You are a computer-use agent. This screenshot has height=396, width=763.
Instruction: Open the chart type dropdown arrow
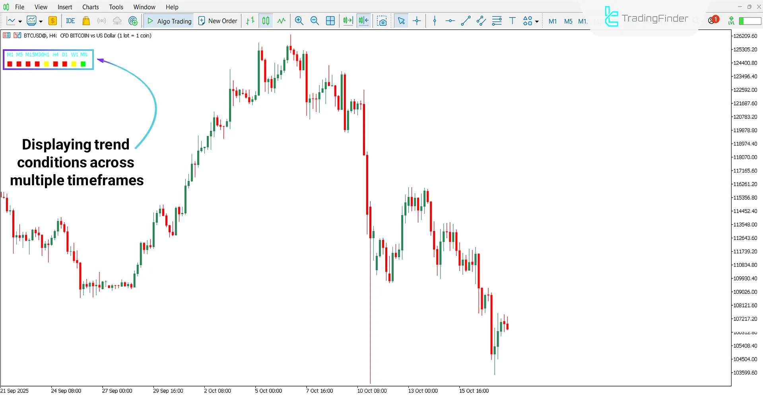20,21
